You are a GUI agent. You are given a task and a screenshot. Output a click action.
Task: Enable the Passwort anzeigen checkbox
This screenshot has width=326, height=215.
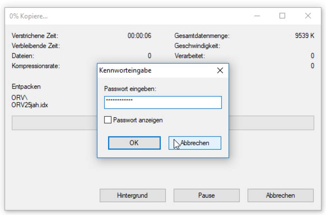tap(108, 120)
